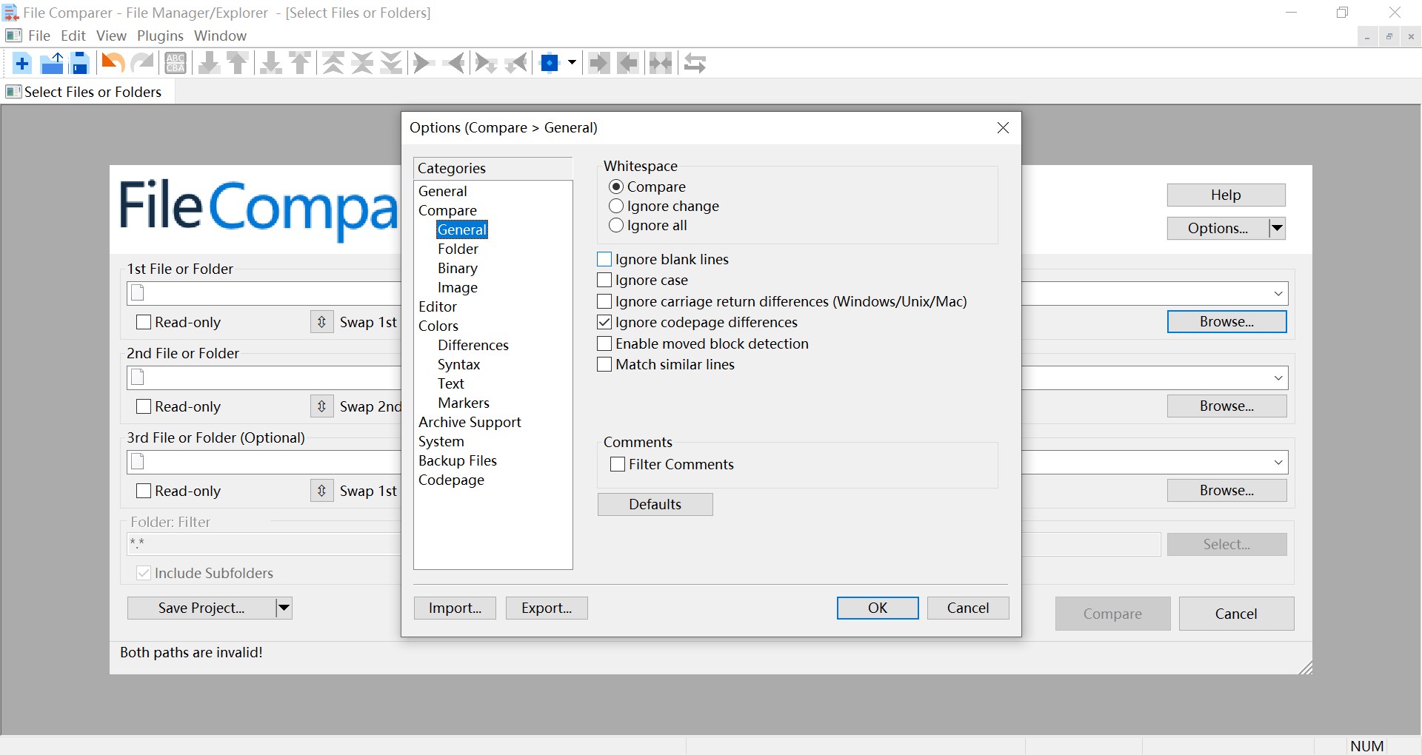Confirm options with the OK button

tap(878, 608)
